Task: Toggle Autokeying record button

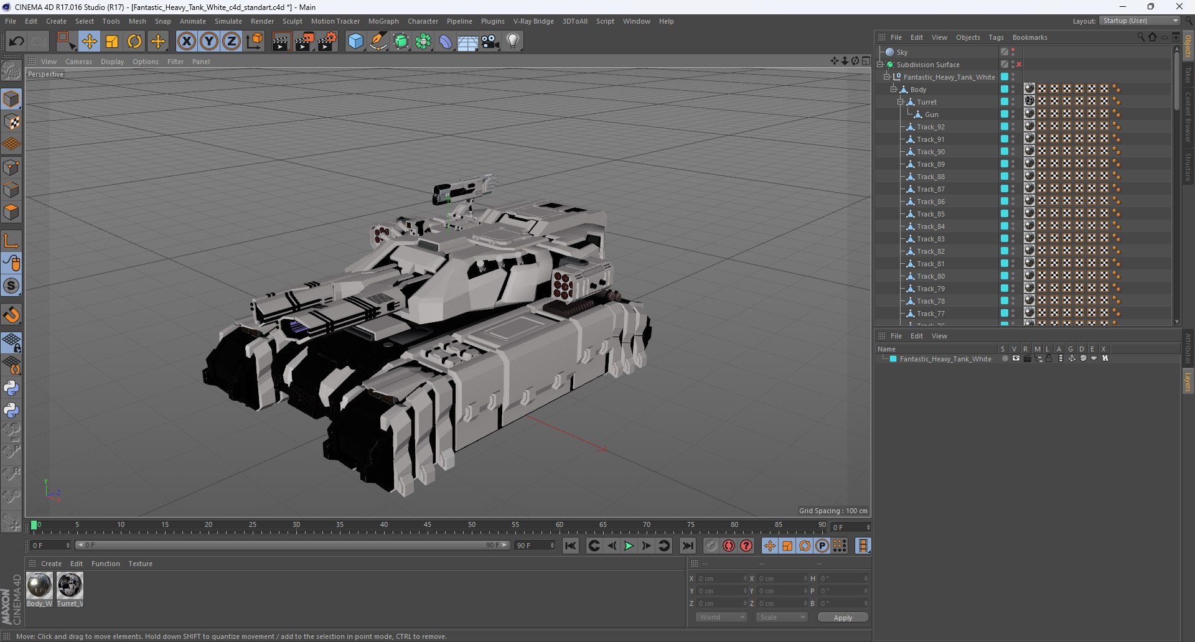Action: pyautogui.click(x=729, y=546)
